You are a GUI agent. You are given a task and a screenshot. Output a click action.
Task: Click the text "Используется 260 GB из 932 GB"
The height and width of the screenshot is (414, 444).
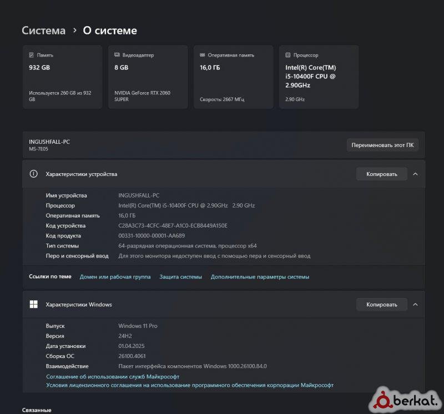[x=60, y=96]
